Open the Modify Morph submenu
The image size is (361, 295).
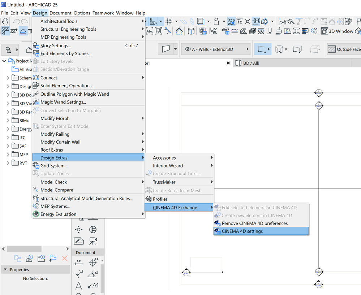(89, 118)
